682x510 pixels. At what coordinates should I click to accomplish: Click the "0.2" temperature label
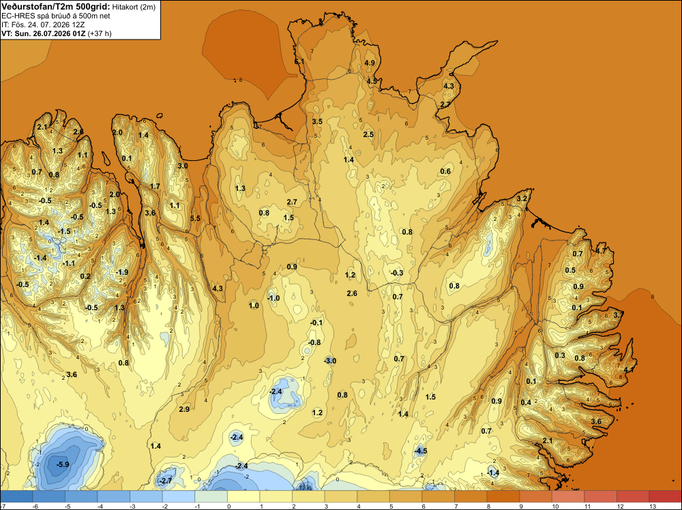click(x=85, y=277)
